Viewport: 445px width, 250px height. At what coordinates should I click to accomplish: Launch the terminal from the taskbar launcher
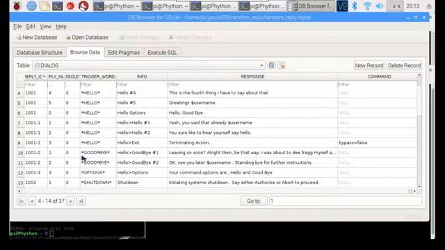click(57, 6)
